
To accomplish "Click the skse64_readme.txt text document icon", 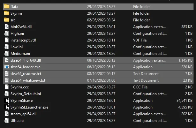I will pyautogui.click(x=6, y=73).
